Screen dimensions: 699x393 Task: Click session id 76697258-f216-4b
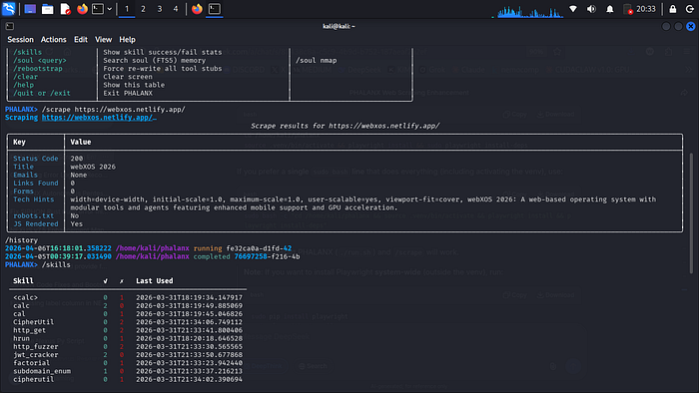(267, 256)
